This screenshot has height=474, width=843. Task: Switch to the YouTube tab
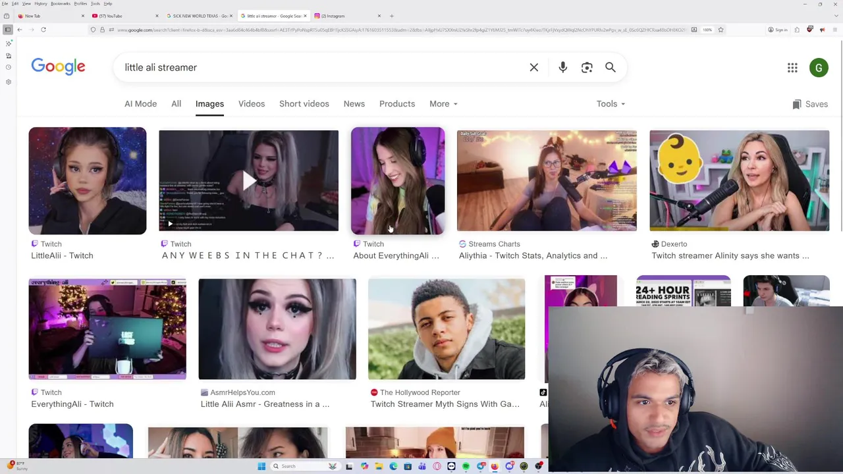pyautogui.click(x=125, y=16)
